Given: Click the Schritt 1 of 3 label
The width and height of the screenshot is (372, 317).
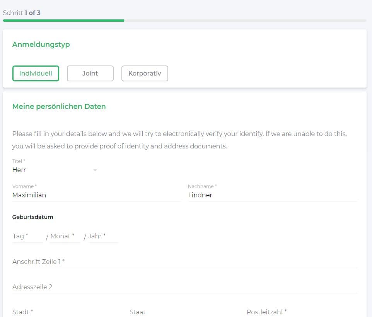Looking at the screenshot, I should tap(22, 13).
